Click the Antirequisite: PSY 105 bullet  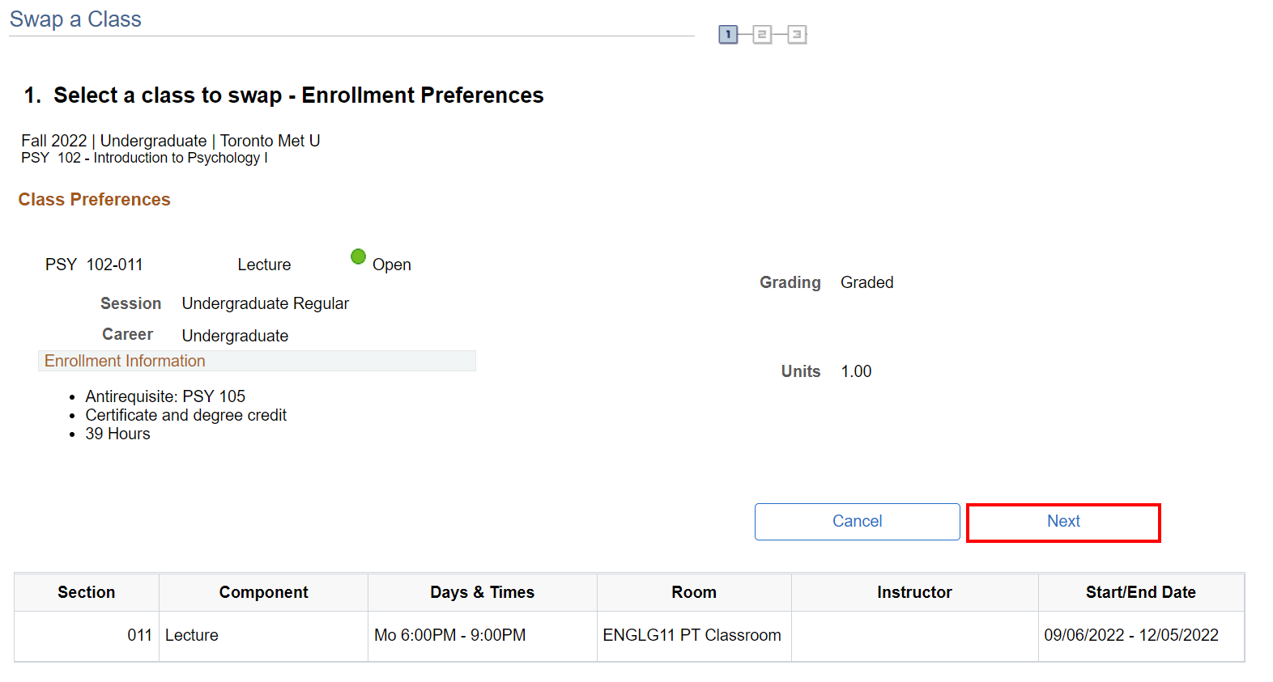click(x=165, y=396)
